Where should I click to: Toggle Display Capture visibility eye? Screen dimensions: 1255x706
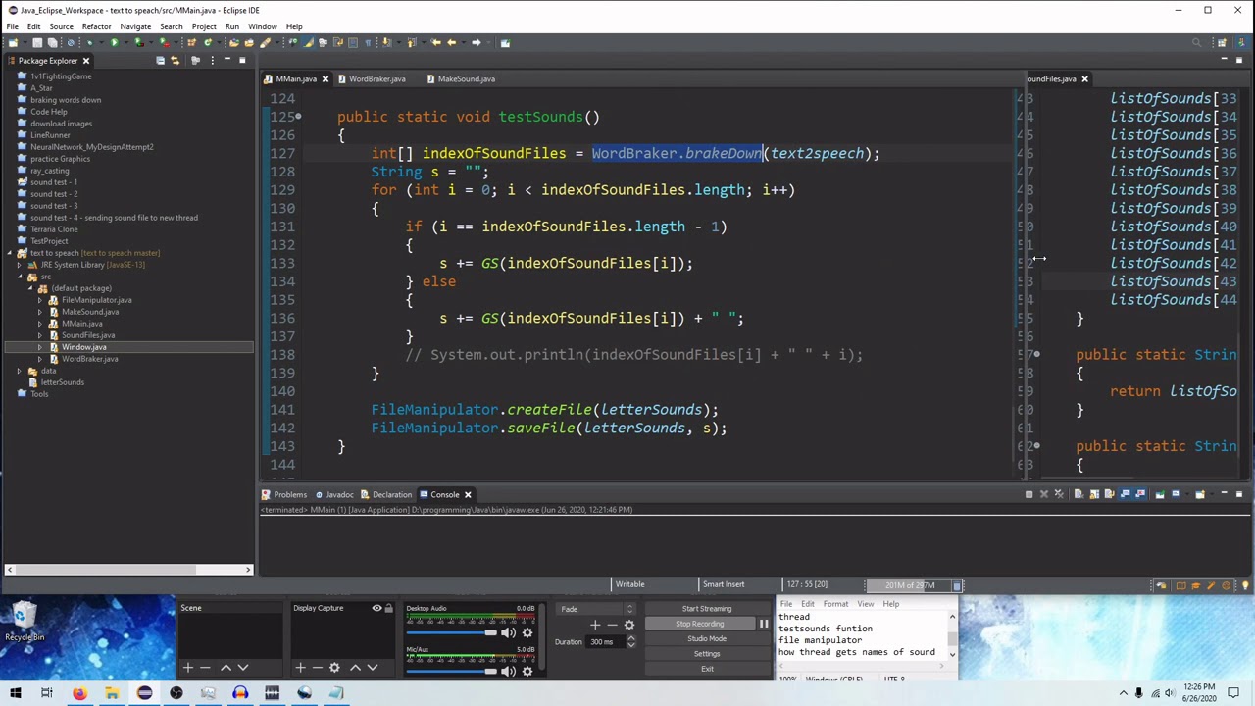[376, 608]
